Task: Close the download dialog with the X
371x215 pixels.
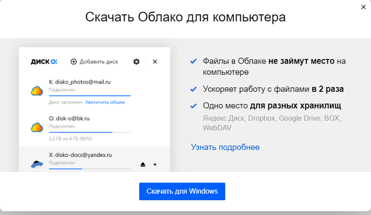Action: click(364, 7)
